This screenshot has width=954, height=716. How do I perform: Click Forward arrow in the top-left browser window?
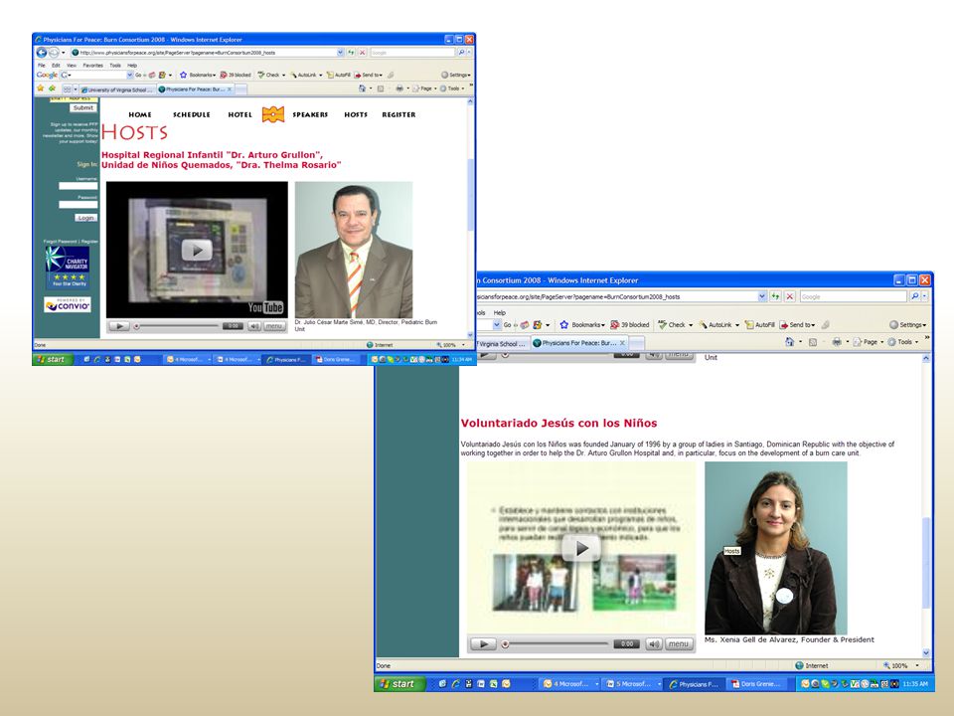pyautogui.click(x=54, y=53)
